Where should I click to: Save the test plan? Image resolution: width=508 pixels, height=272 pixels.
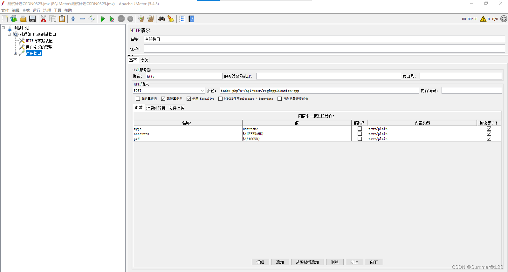tap(32, 19)
